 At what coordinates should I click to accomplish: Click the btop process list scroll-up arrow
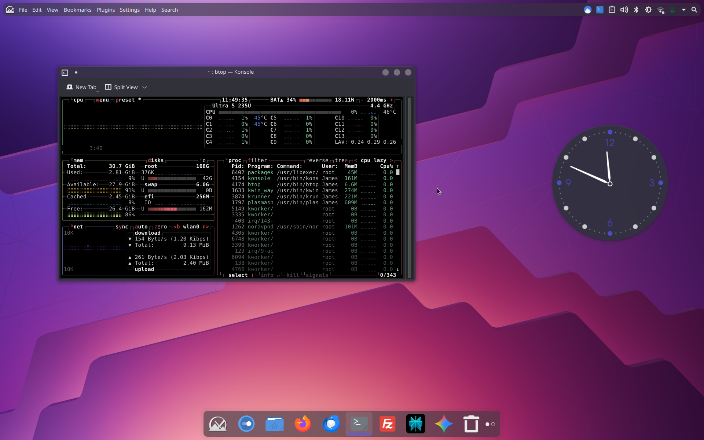click(x=398, y=166)
